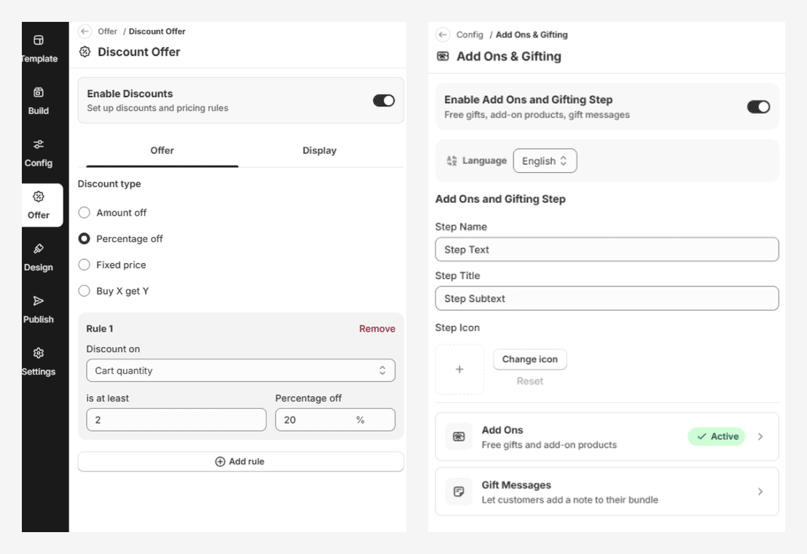Click the 'is at least' input field
The height and width of the screenshot is (554, 807).
pos(176,420)
